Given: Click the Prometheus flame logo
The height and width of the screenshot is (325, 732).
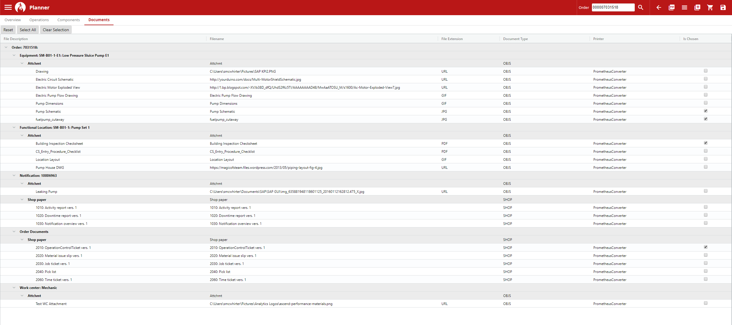Looking at the screenshot, I should 20,7.
